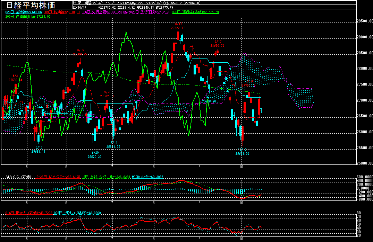The image size is (373, 242).
Task: Click the MACD (終値) panel title
Action: point(18,177)
